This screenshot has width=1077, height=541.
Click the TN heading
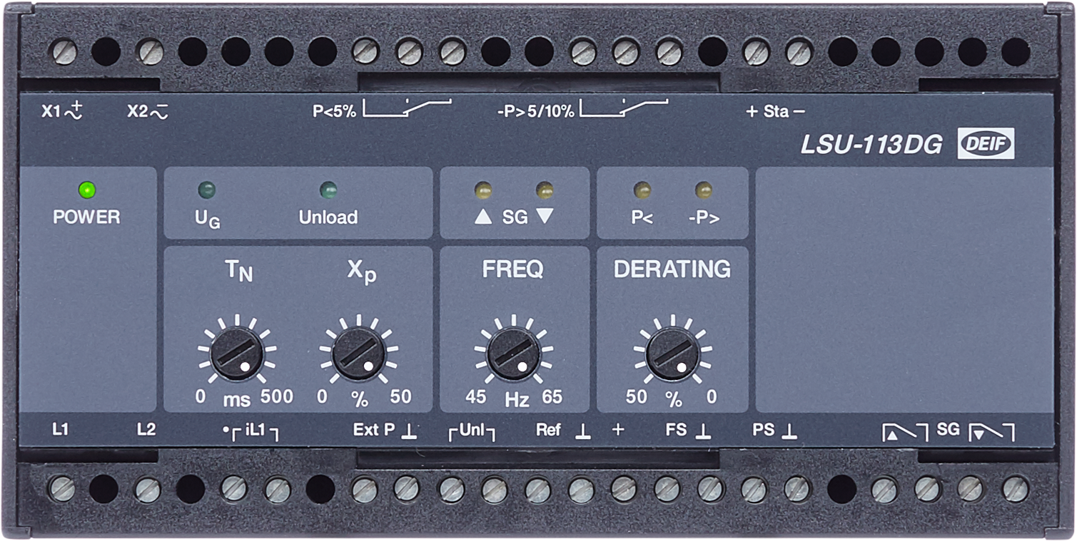[238, 272]
